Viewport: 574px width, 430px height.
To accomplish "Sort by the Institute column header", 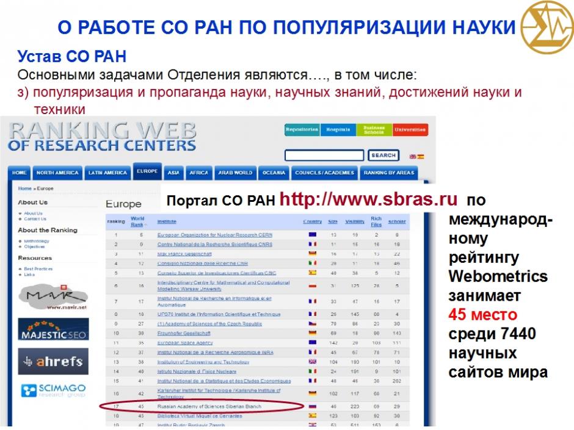I will pyautogui.click(x=167, y=221).
